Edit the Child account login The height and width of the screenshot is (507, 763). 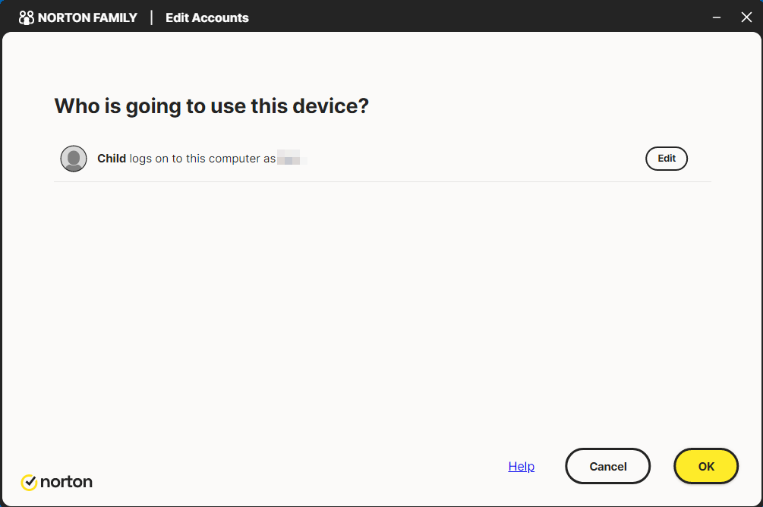point(666,159)
